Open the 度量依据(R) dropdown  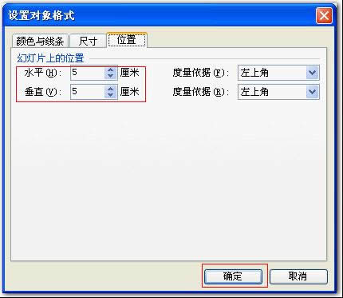click(278, 92)
